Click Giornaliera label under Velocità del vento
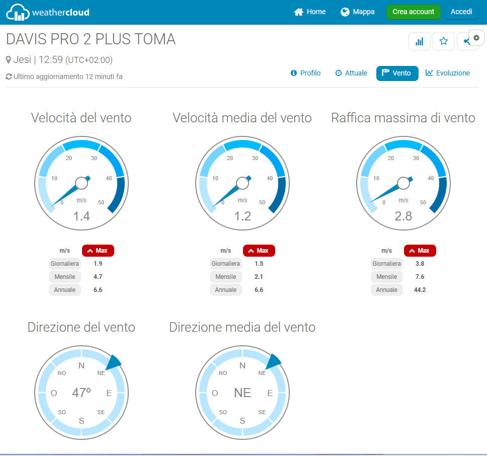The height and width of the screenshot is (456, 487). coord(64,263)
